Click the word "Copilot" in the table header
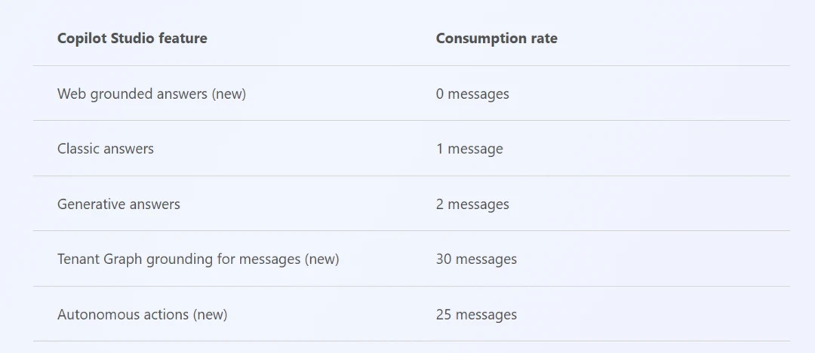The image size is (815, 353). click(81, 38)
